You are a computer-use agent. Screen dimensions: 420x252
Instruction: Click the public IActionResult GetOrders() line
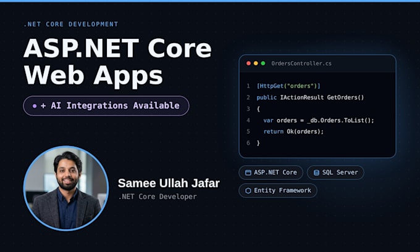(310, 97)
